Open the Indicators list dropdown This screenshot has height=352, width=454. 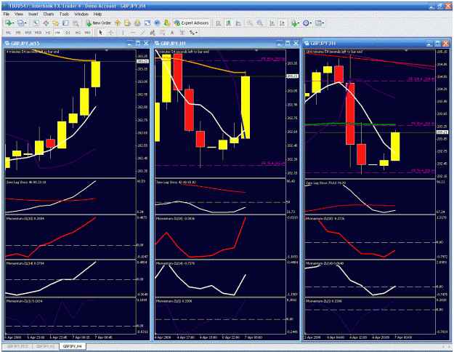(296, 23)
